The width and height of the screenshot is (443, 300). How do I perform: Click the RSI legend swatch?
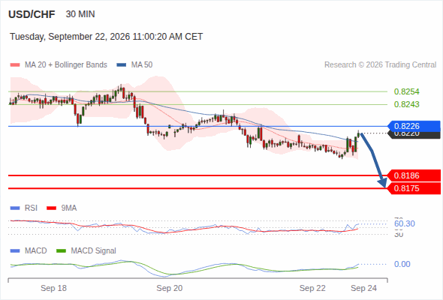pos(15,208)
